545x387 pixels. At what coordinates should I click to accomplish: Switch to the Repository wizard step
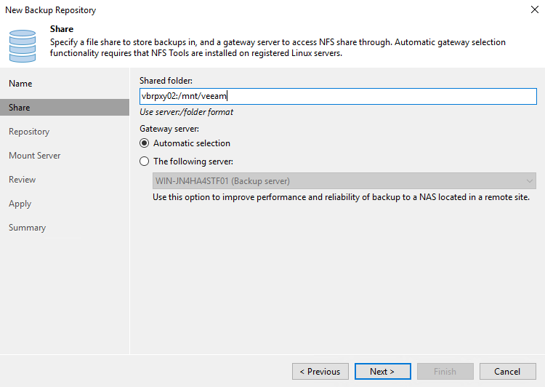pos(29,132)
